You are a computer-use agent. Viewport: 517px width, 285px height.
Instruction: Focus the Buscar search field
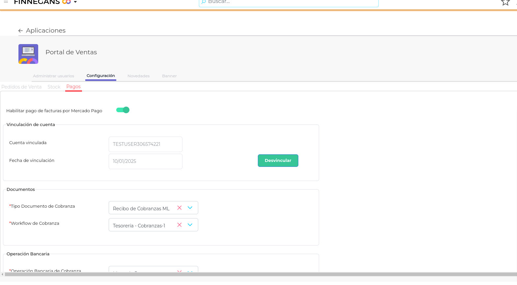[289, 2]
